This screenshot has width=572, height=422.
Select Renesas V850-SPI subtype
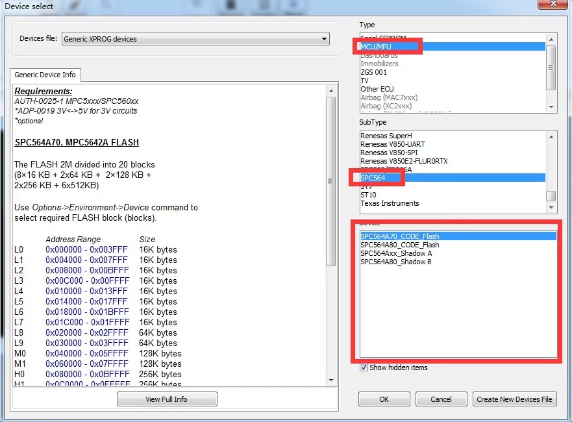click(x=453, y=153)
